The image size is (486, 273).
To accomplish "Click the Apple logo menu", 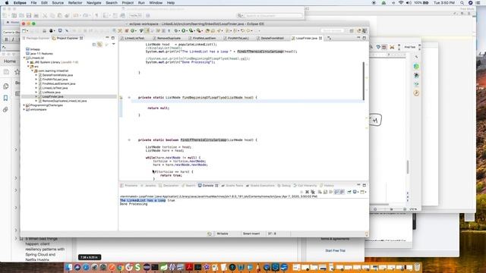I will (7, 3).
